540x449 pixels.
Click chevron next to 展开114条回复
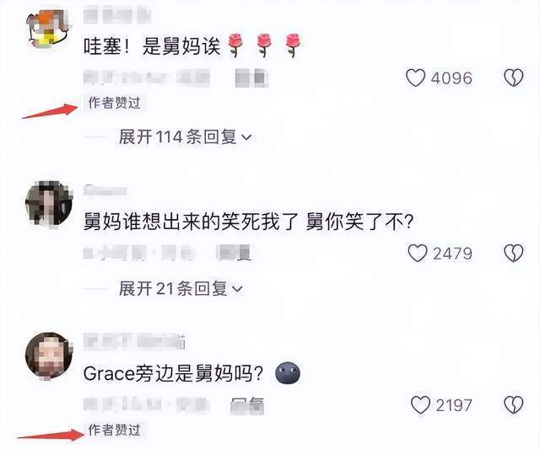247,137
